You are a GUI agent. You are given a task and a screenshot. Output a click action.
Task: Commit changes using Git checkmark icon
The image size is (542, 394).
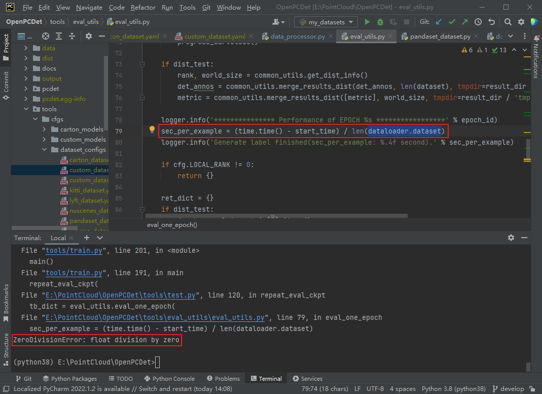point(452,22)
